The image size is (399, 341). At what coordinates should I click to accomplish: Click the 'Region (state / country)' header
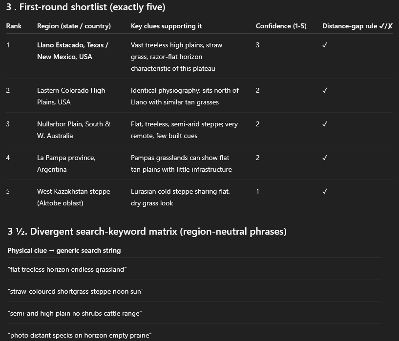pos(74,26)
